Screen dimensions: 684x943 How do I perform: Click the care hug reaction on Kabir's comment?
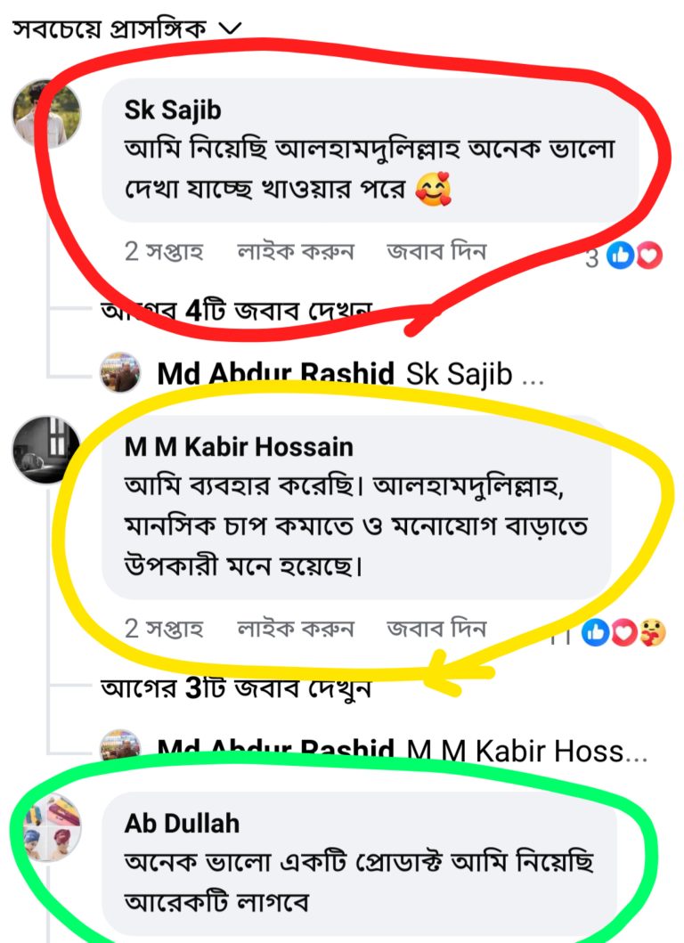tap(652, 633)
